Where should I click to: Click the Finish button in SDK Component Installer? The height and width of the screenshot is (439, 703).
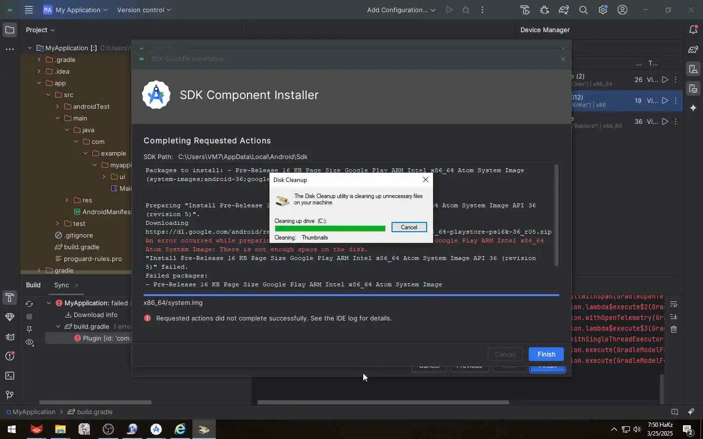(x=546, y=354)
